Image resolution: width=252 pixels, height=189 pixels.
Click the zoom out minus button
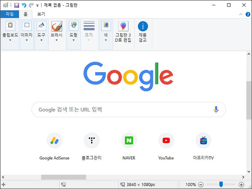(201, 184)
